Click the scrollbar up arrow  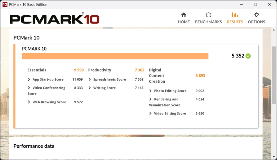pyautogui.click(x=274, y=30)
